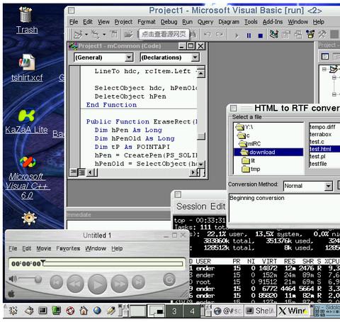Select the download folder in the list
This screenshot has width=340, height=322.
coord(268,152)
